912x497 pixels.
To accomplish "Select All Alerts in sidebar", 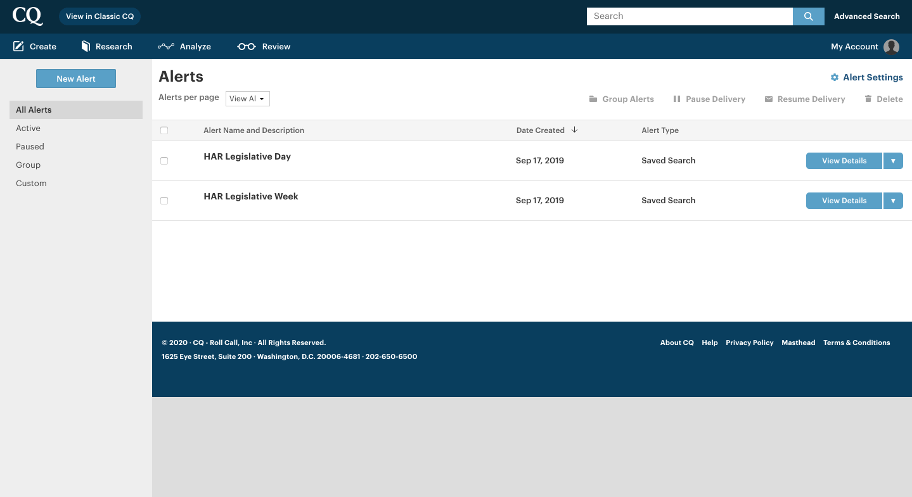I will (76, 110).
